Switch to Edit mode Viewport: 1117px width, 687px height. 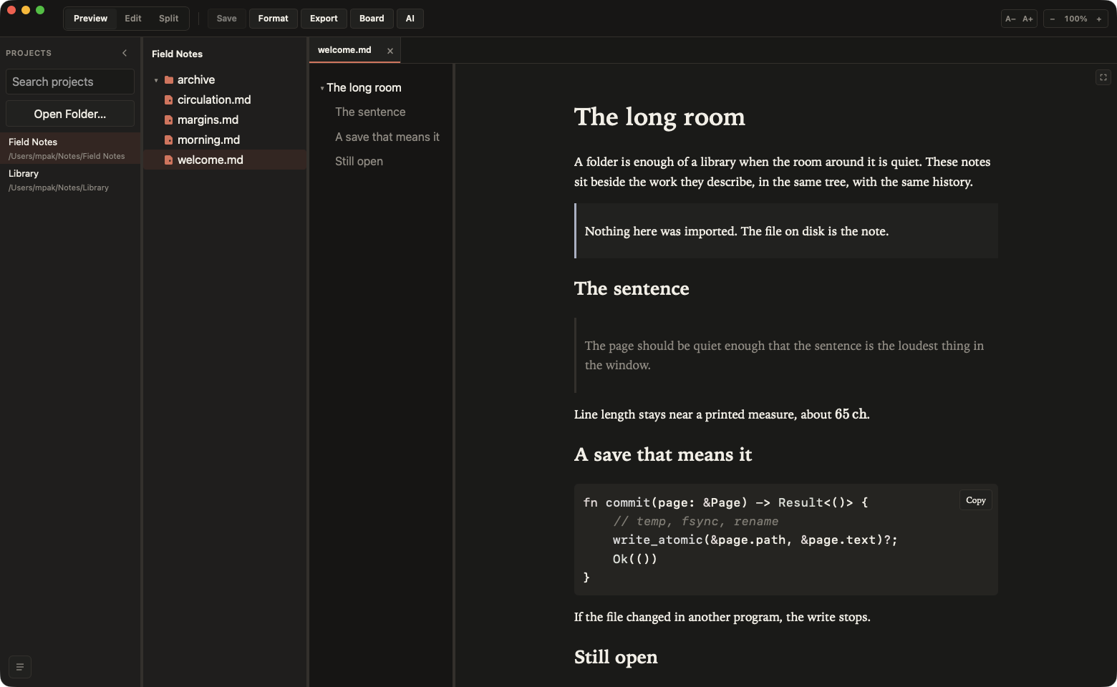(133, 19)
